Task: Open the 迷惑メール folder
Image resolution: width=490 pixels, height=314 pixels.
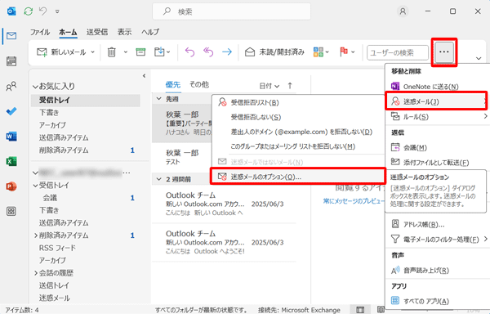Action: (x=55, y=298)
